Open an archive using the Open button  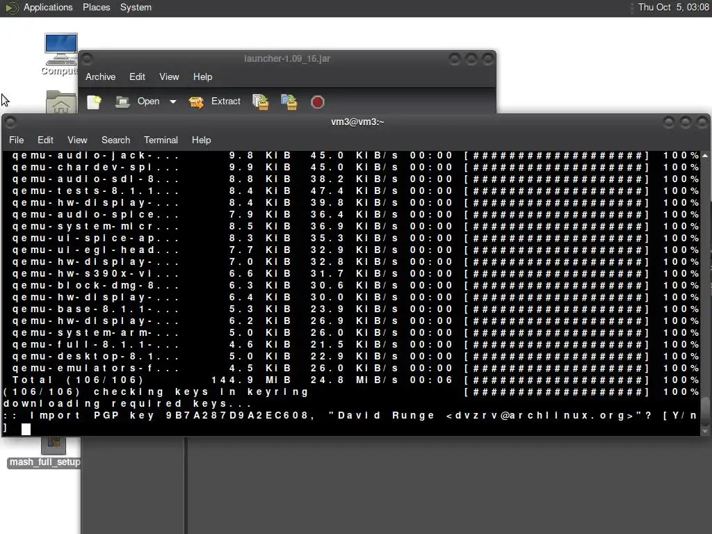[138, 102]
